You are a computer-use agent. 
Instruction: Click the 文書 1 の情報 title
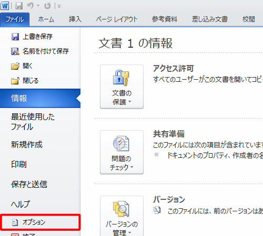coord(136,43)
